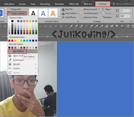Click the highlighter pen icon in quick toolbar

pyautogui.click(x=122, y=26)
